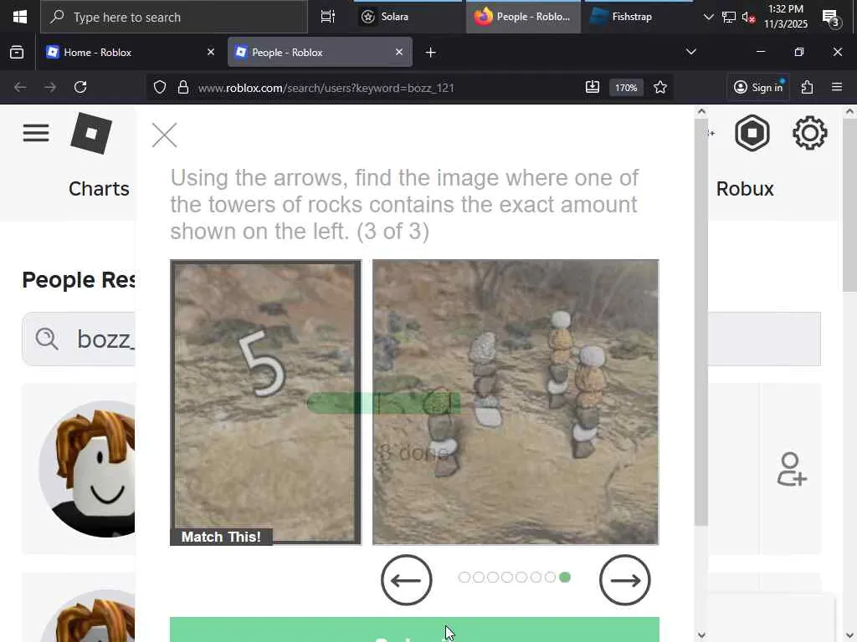
Task: Open the Robux hexagon icon
Action: 752,133
